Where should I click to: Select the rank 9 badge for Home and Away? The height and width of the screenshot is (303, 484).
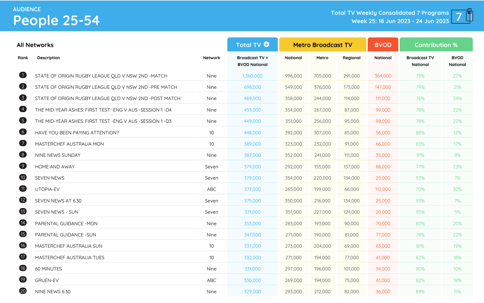click(x=23, y=166)
